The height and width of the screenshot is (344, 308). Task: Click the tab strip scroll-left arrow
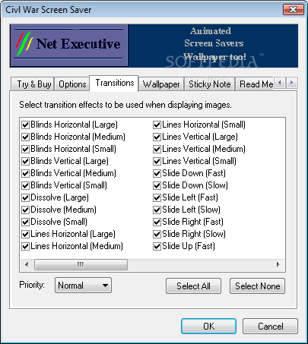[280, 83]
